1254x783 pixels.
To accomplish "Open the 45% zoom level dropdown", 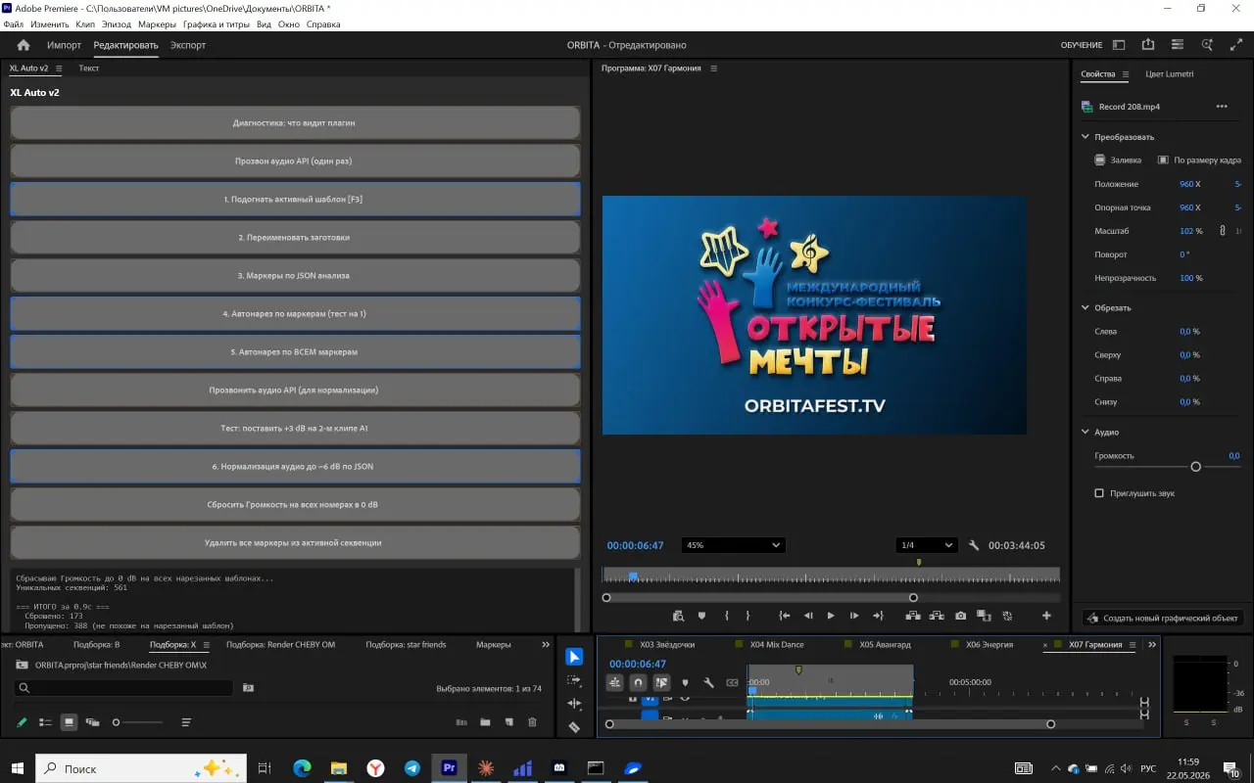I will [x=733, y=545].
